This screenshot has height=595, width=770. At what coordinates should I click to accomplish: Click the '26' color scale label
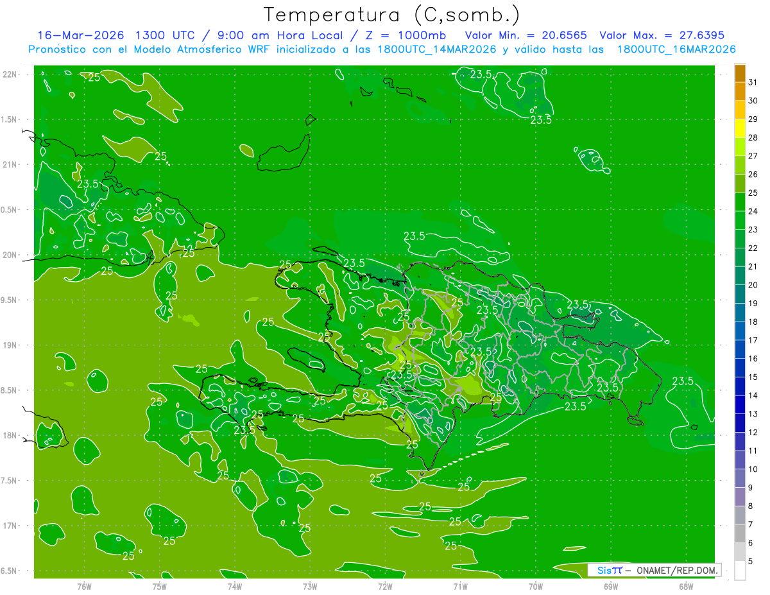click(753, 175)
